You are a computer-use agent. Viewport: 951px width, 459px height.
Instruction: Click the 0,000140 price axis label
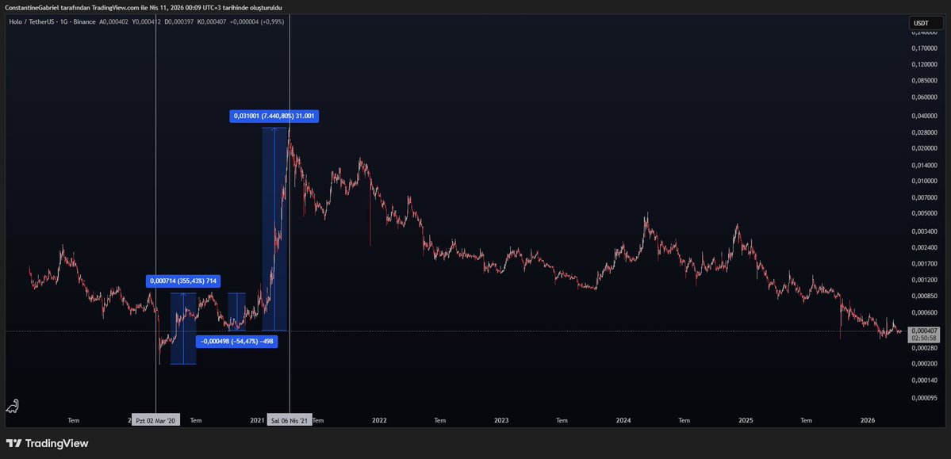click(x=926, y=381)
